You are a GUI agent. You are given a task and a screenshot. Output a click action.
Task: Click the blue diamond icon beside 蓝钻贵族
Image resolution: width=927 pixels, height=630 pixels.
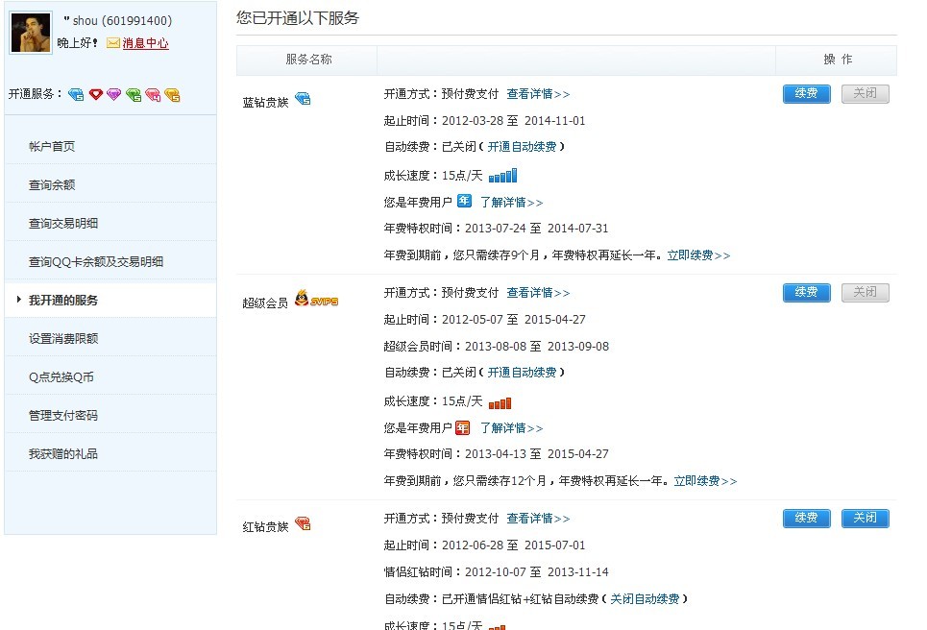(303, 99)
